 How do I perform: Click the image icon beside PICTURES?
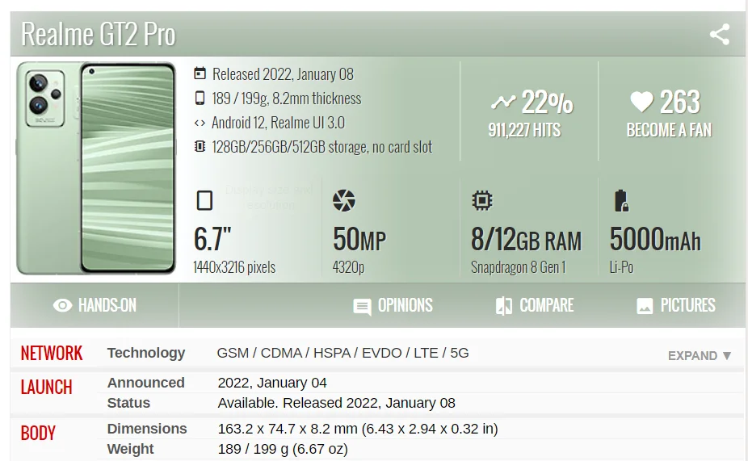point(645,306)
